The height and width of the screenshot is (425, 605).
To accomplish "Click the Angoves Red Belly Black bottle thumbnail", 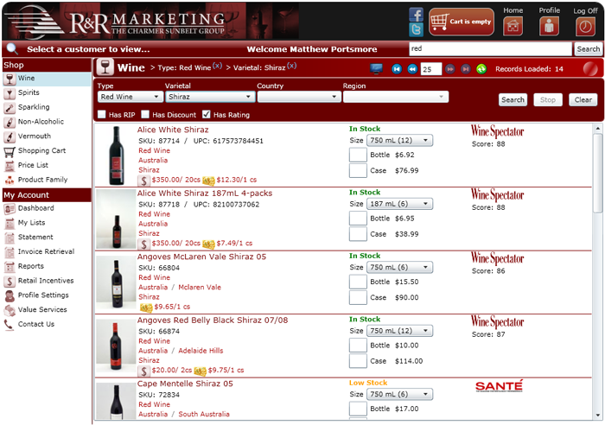I will pos(116,346).
